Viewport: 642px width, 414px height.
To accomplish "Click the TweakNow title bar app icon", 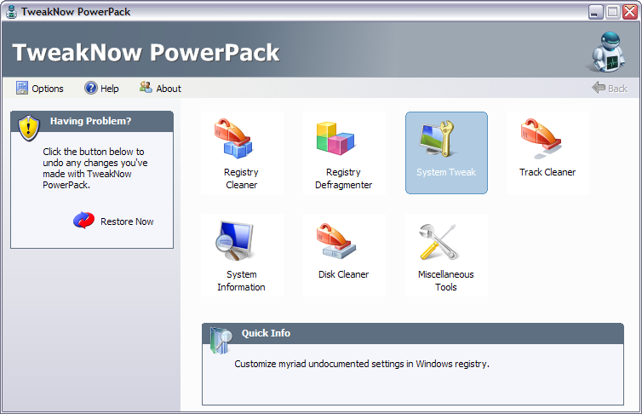I will coord(11,12).
